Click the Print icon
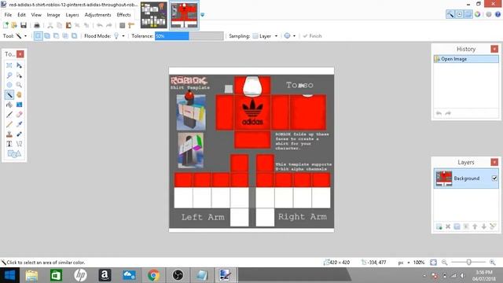Viewport: 503px width, 283px height. pos(37,25)
